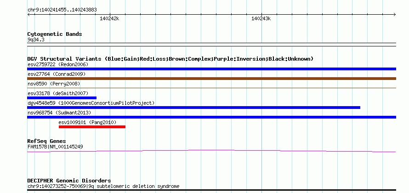Click the DECIPHER Genomic Disorders heading
409x193 pixels.
69,181
